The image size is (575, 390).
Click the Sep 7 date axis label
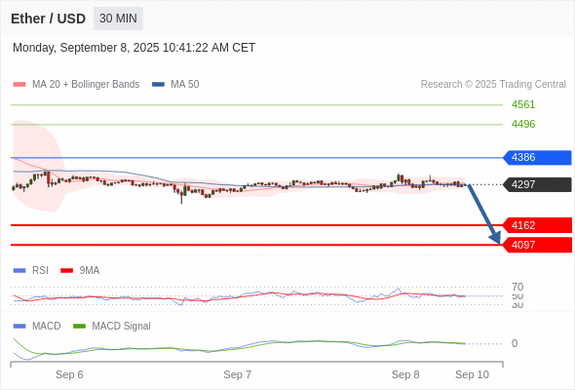(x=237, y=374)
